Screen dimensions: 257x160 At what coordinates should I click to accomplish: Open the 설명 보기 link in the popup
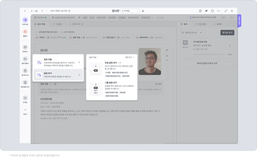click(130, 57)
